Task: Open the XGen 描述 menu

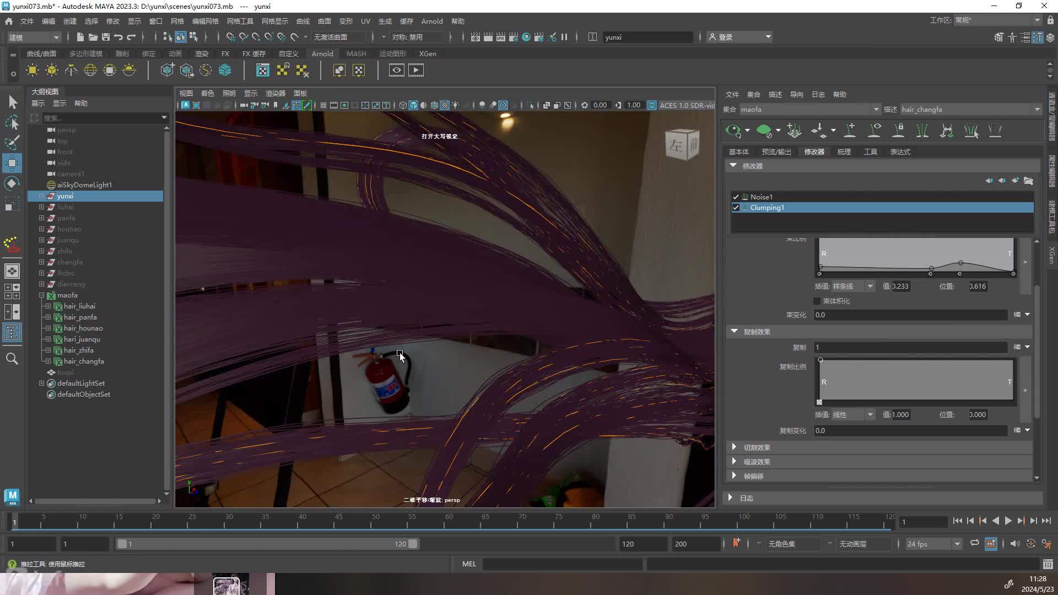Action: [x=775, y=94]
